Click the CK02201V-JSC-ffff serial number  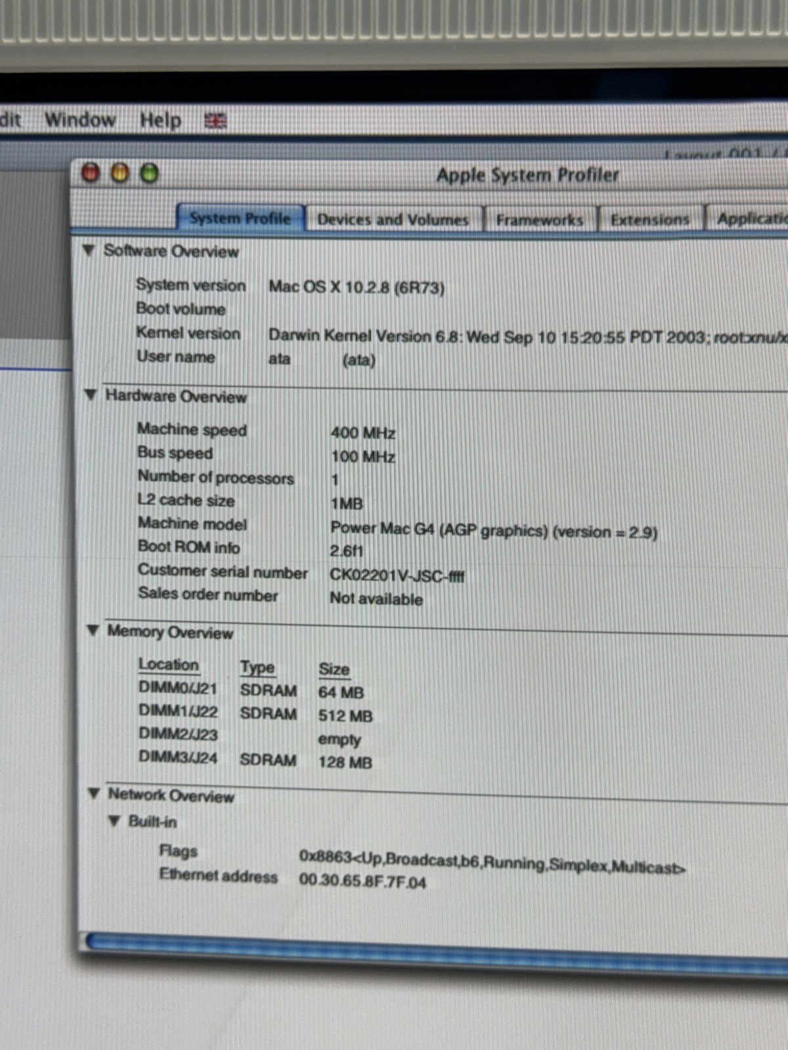[x=397, y=576]
